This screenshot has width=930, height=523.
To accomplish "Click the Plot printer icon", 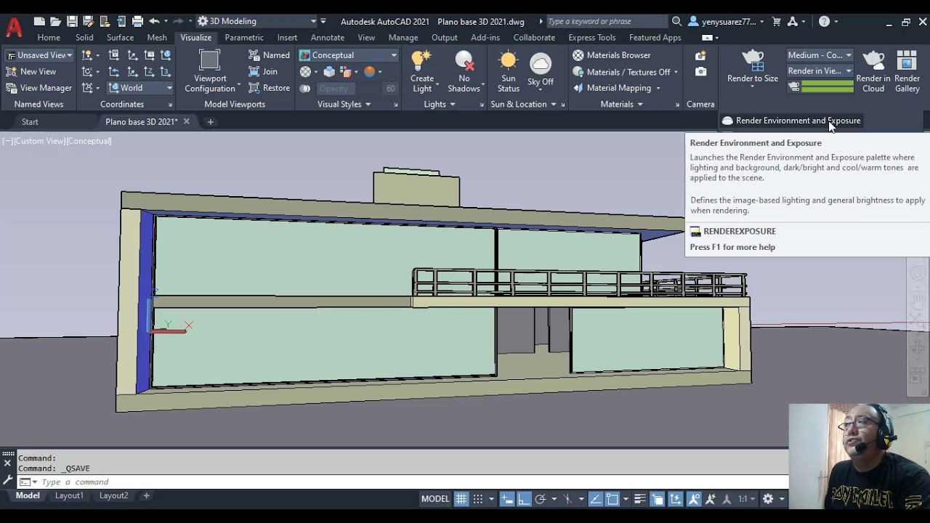I will (x=137, y=22).
